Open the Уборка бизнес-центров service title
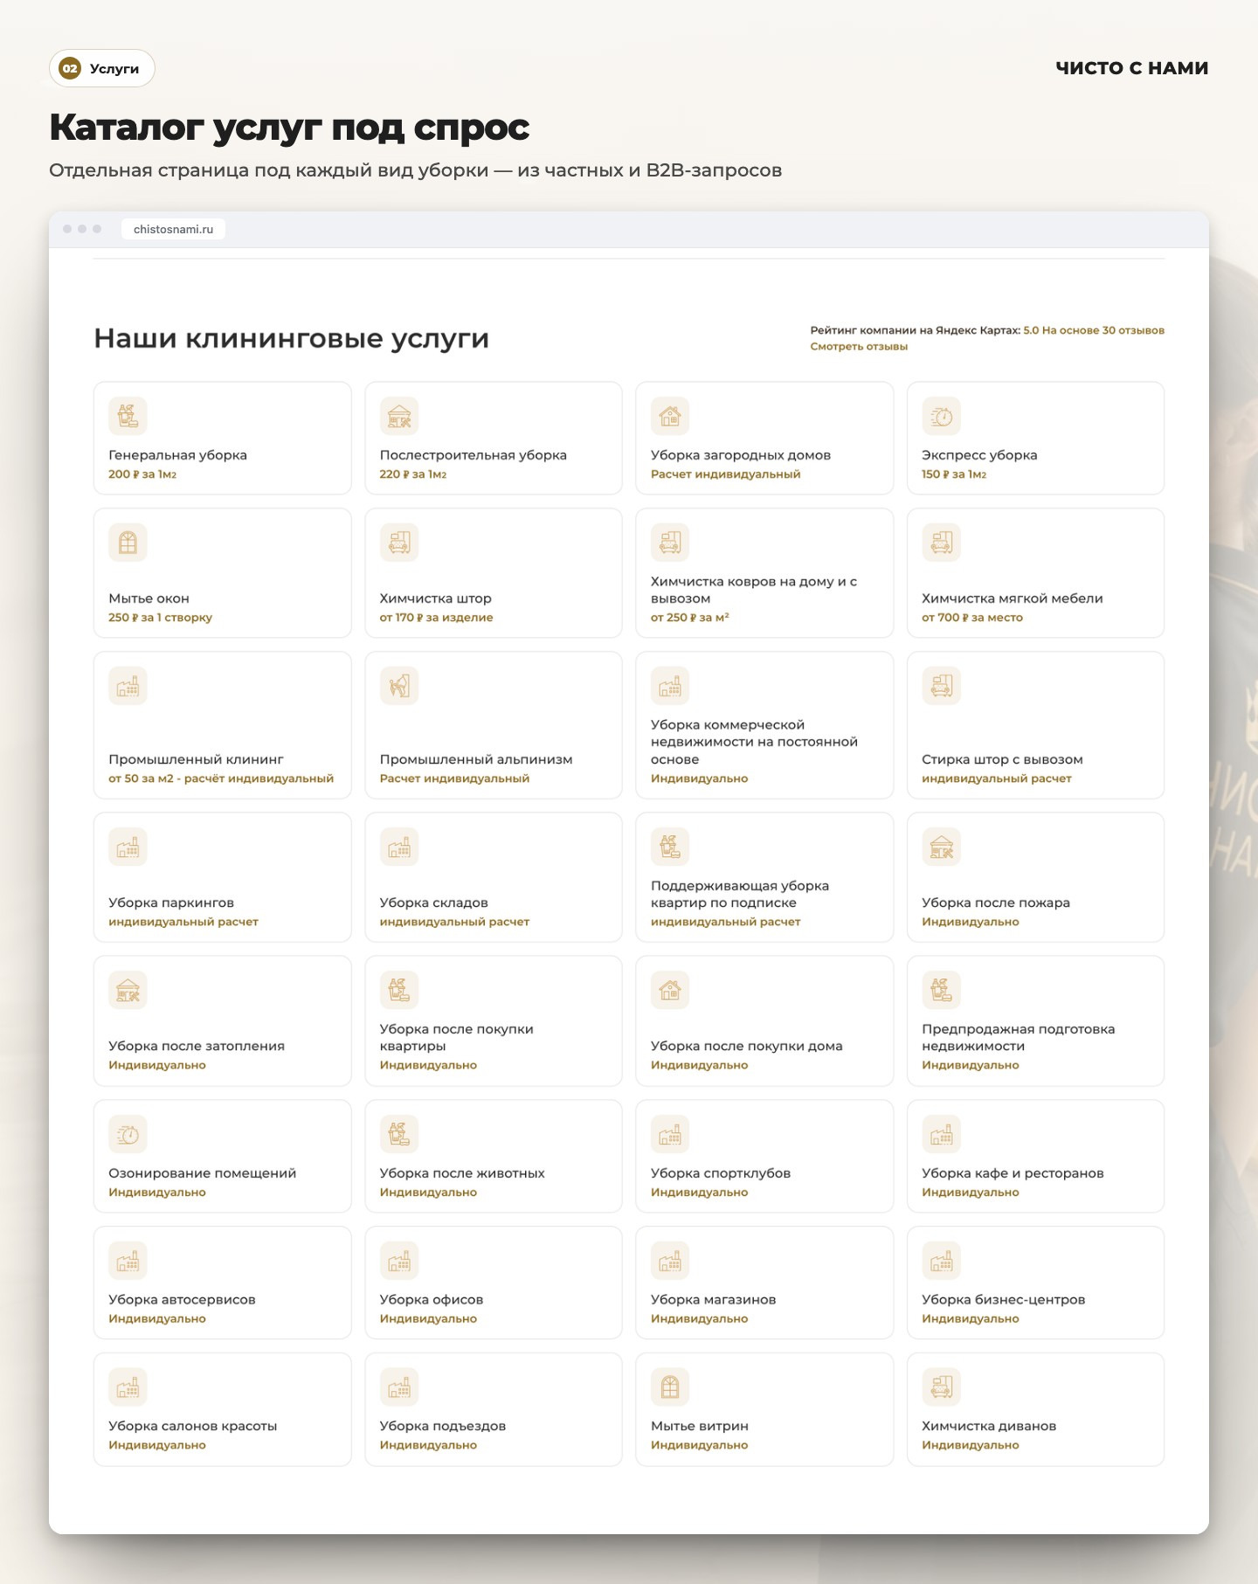This screenshot has width=1258, height=1584. tap(1003, 1300)
